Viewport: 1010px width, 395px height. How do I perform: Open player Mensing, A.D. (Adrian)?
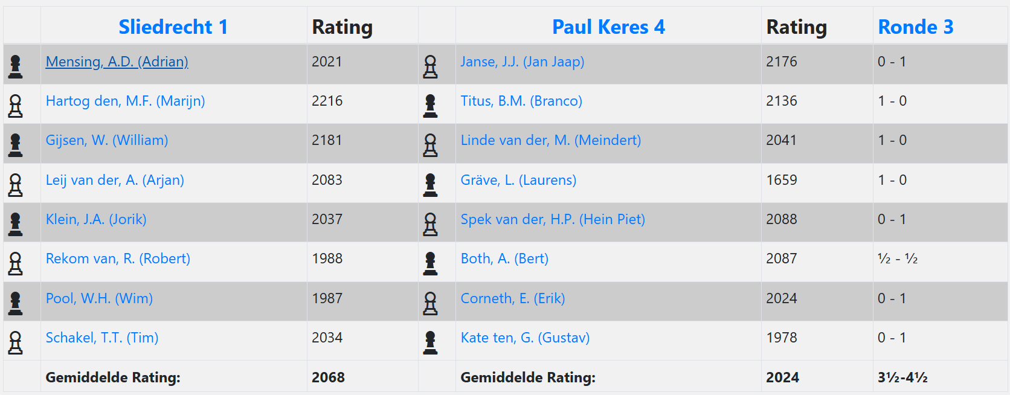click(x=117, y=62)
